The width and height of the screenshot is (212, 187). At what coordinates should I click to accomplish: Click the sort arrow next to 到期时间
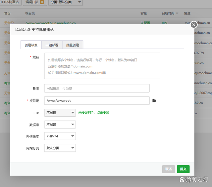(177, 14)
